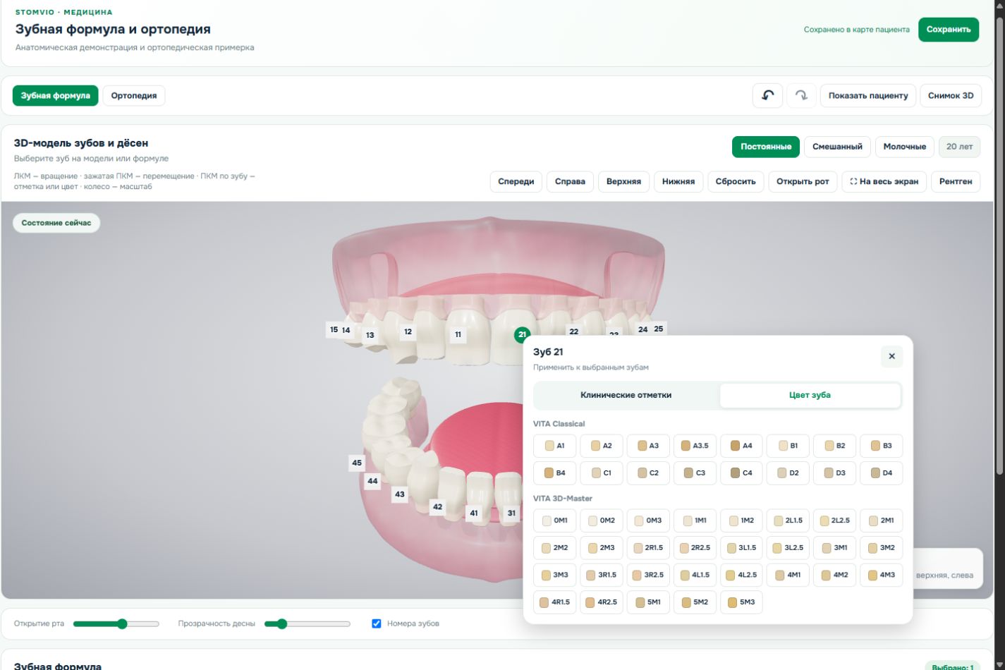Image resolution: width=1005 pixels, height=670 pixels.
Task: Pick VITA Classical shade C4
Action: [x=741, y=473]
